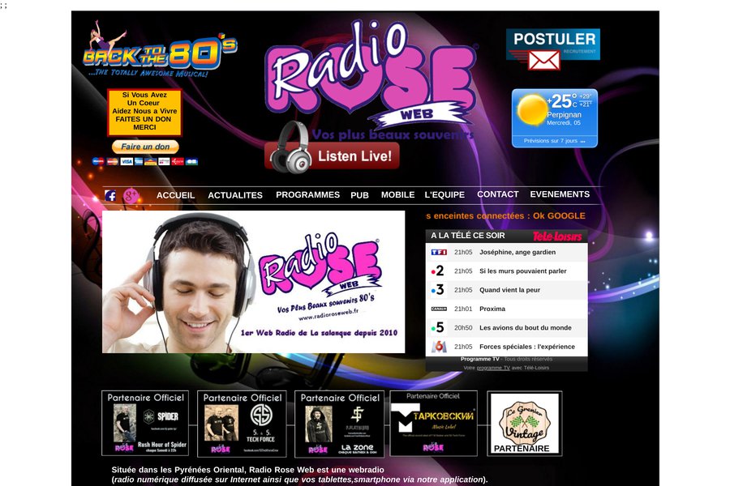Open the PROGRAMMES menu item
730x486 pixels.
(x=307, y=195)
